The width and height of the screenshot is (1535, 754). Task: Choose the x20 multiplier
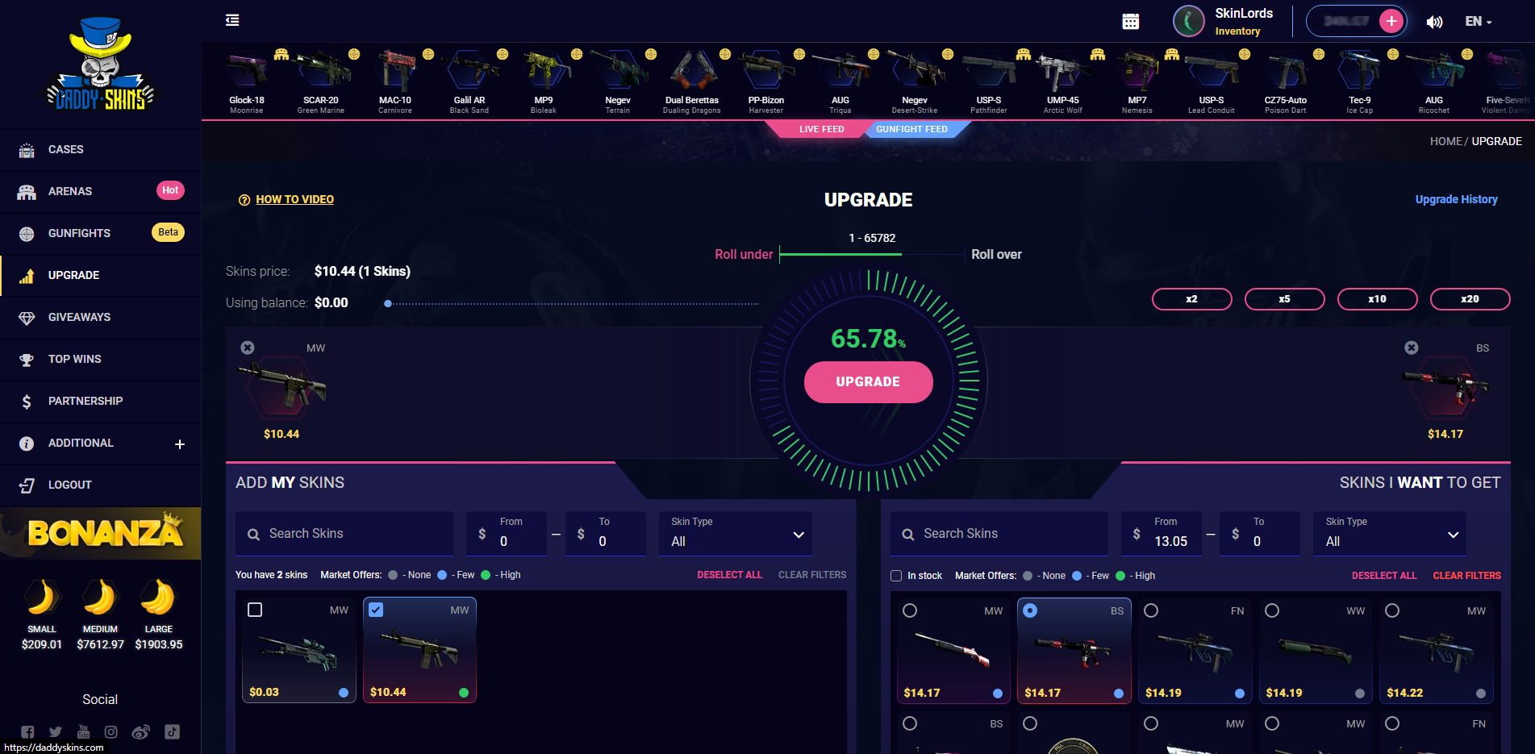tap(1470, 299)
